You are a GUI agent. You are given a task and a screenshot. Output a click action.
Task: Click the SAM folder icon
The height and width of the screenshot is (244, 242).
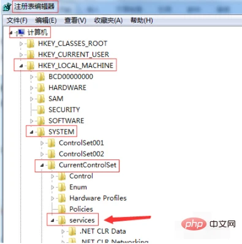click(x=41, y=99)
